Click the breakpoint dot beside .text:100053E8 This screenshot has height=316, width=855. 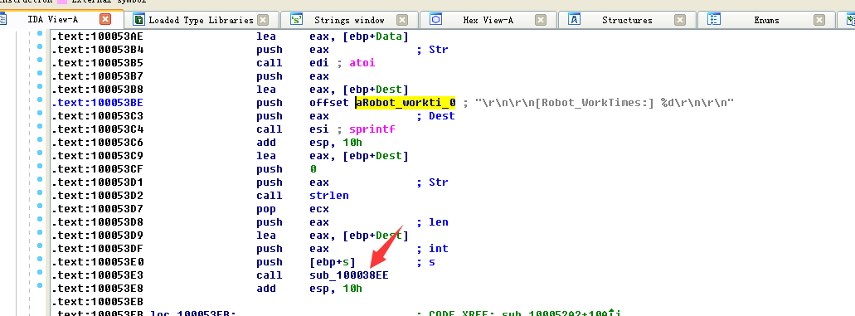40,286
